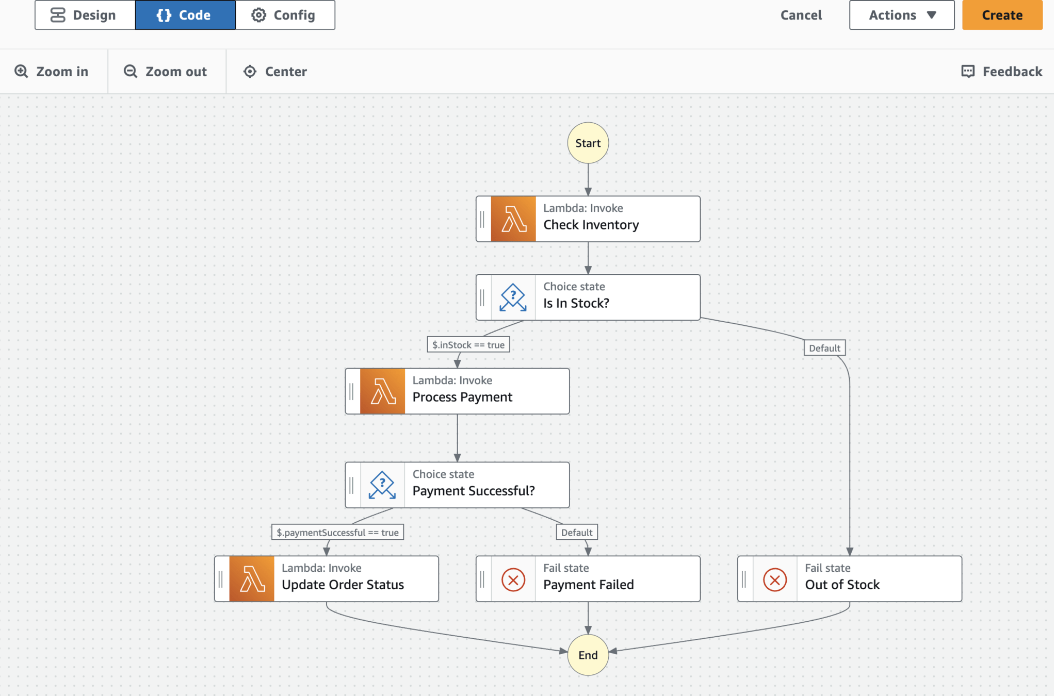The image size is (1054, 696).
Task: Click the Payment Failed fail-state X icon
Action: (x=513, y=579)
